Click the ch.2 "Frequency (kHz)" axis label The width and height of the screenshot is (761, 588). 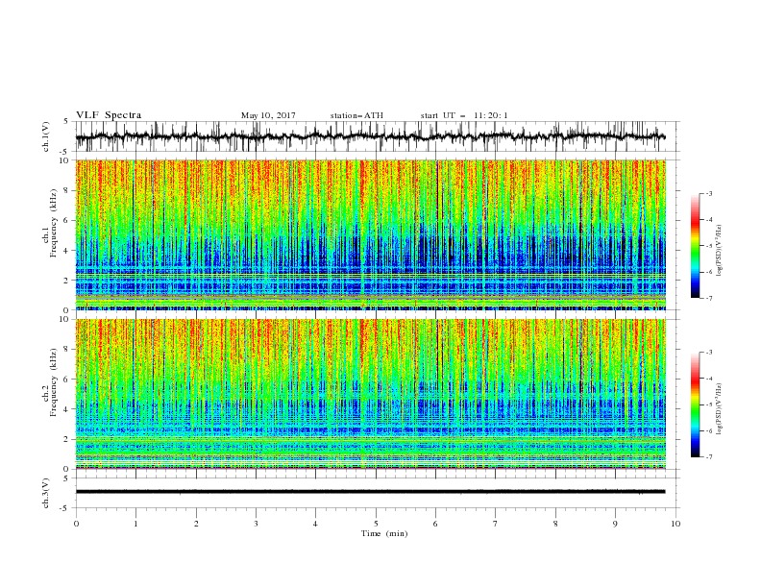click(54, 381)
